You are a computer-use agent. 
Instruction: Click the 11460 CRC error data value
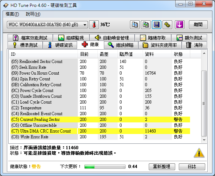(x=151, y=131)
